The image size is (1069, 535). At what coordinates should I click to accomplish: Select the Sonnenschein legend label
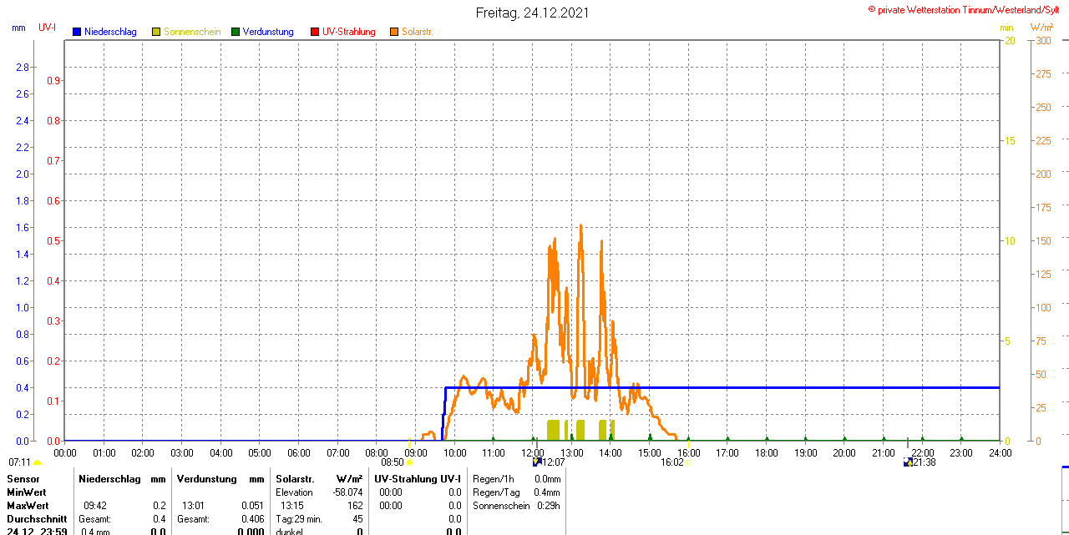pos(192,32)
